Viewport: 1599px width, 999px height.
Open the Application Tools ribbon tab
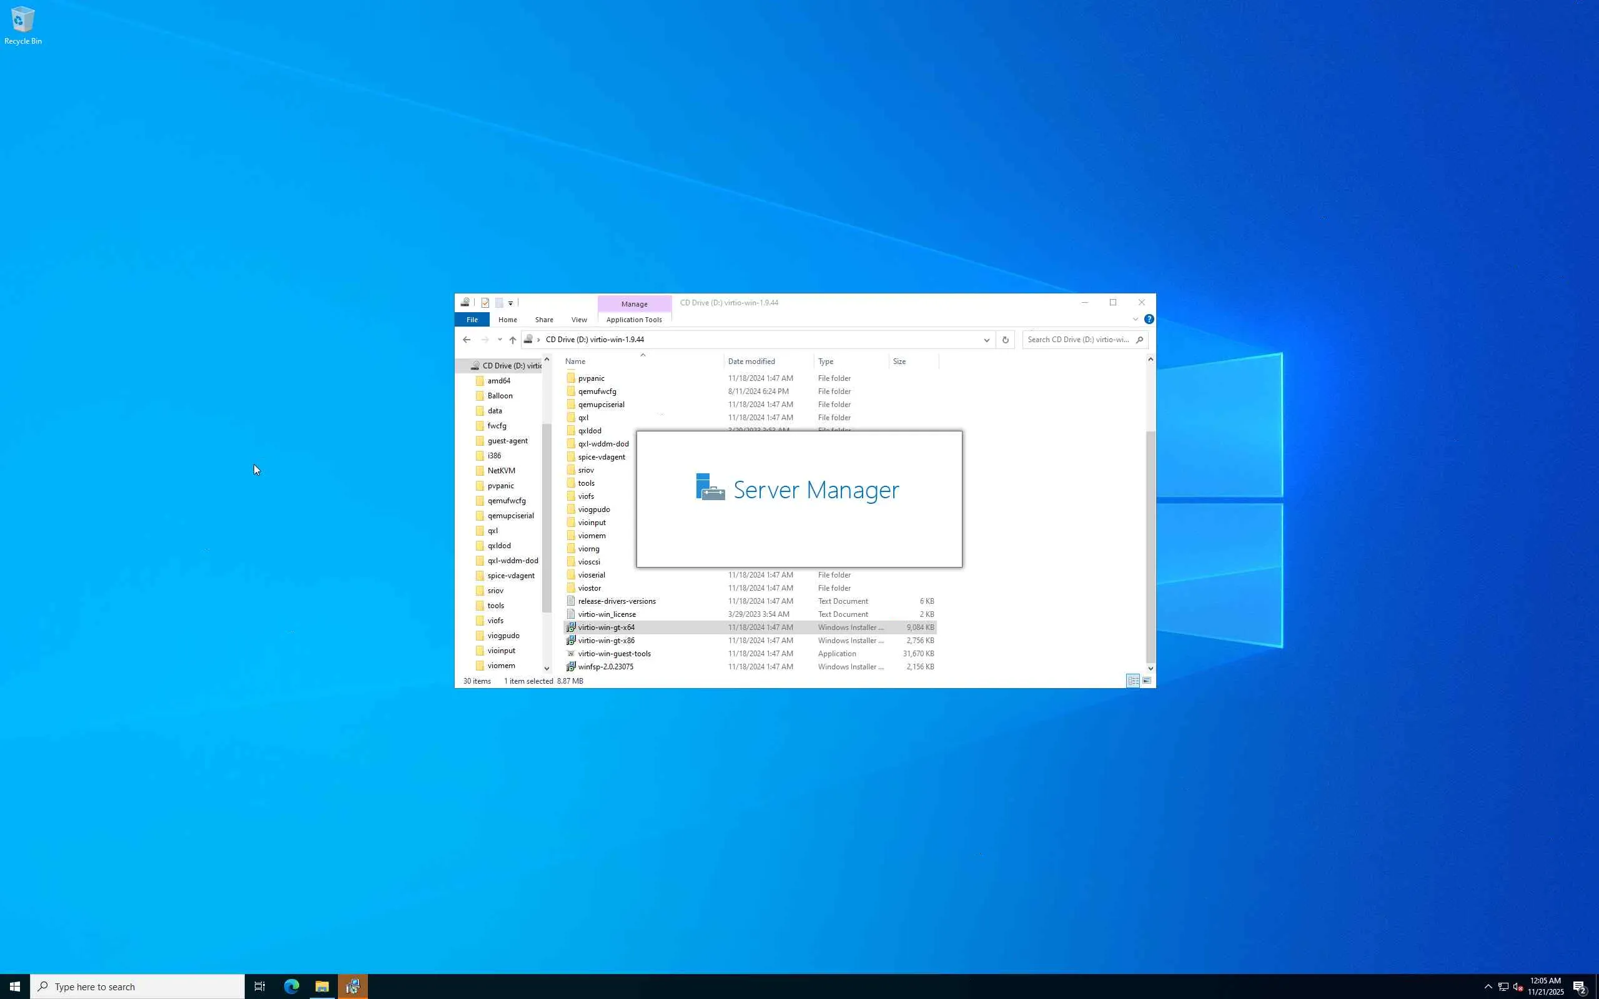[x=633, y=320]
